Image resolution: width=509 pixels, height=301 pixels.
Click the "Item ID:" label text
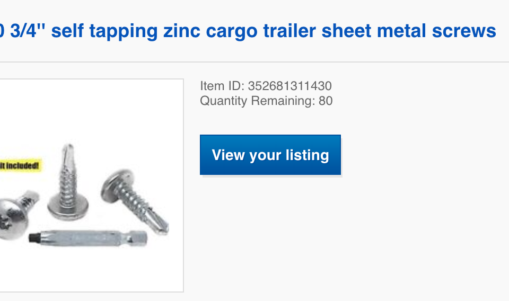tap(222, 86)
